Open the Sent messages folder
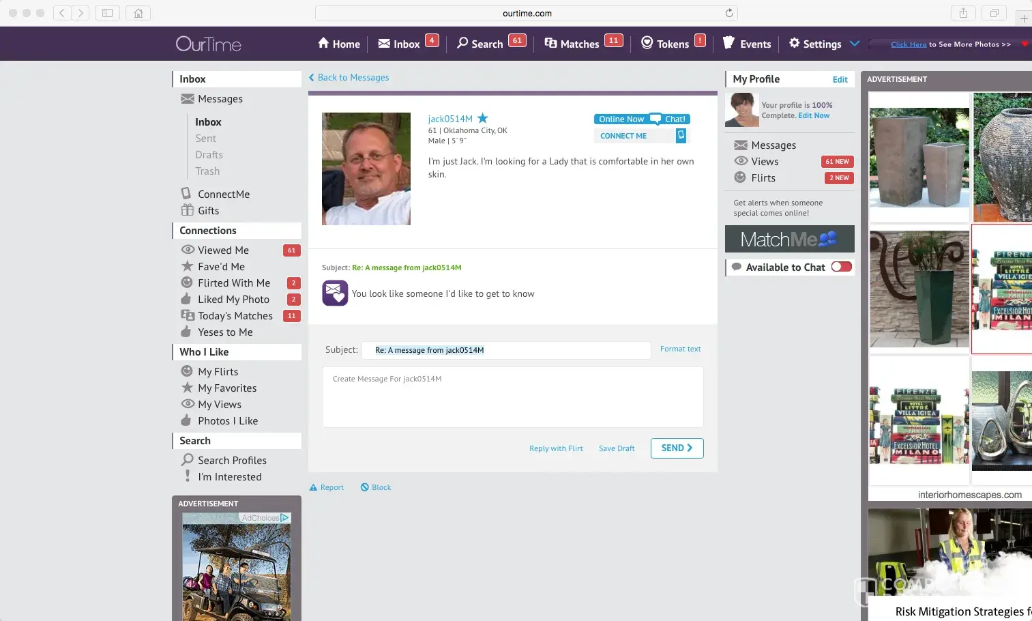 click(x=205, y=139)
